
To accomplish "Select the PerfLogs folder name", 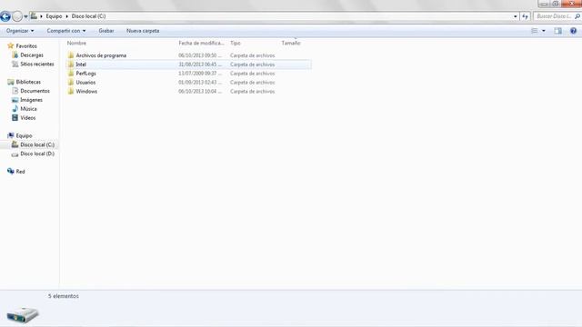I will 85,74.
